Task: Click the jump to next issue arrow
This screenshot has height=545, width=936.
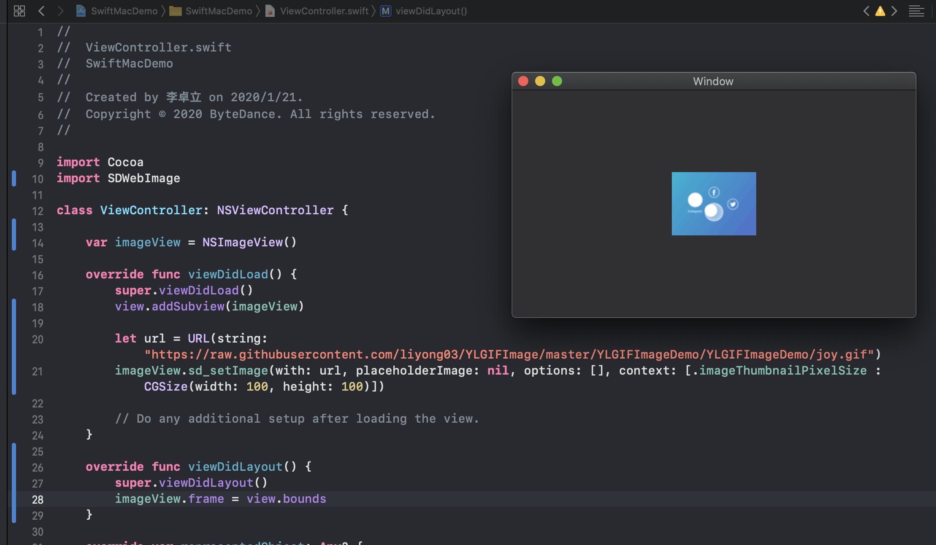Action: coord(894,11)
